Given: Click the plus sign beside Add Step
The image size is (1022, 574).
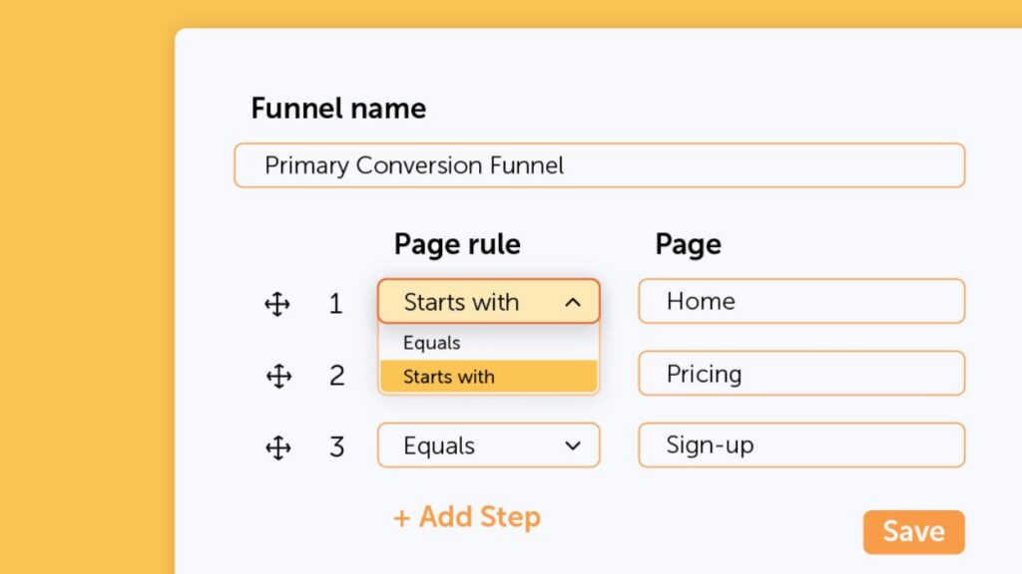Looking at the screenshot, I should (x=401, y=518).
